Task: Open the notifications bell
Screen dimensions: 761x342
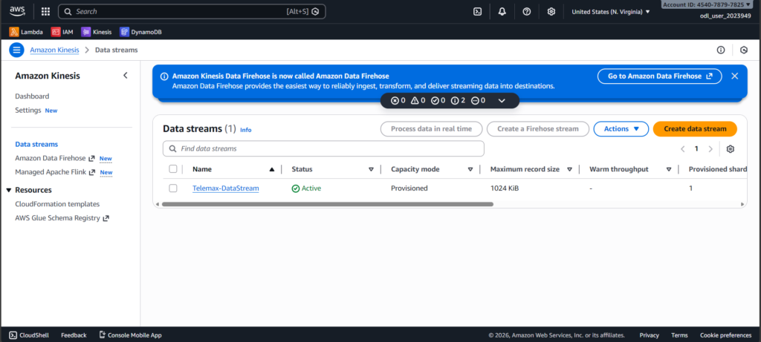Action: click(x=502, y=12)
